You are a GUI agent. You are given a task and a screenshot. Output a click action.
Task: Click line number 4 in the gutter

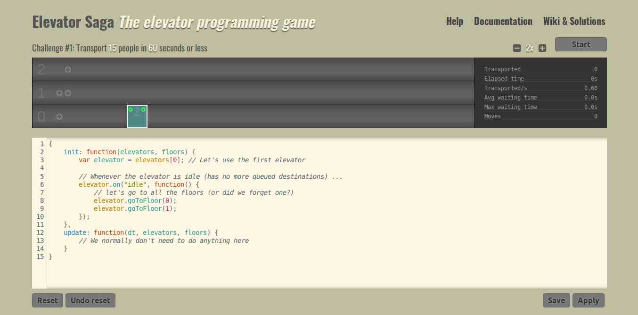click(42, 168)
